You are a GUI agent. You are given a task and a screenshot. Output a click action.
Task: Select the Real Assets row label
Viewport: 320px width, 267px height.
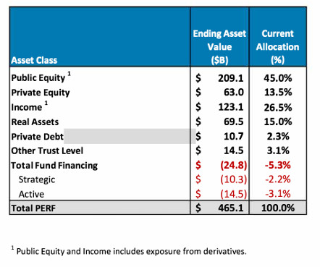(35, 122)
